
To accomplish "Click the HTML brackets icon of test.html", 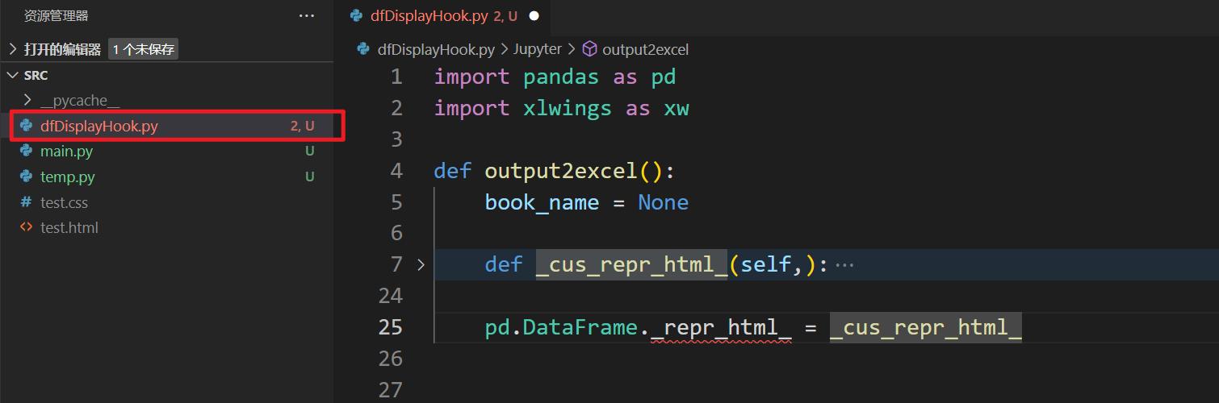I will pyautogui.click(x=27, y=227).
